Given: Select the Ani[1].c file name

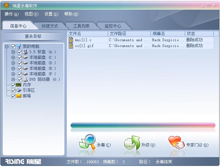Looking at the screenshot, I should [x=83, y=40].
